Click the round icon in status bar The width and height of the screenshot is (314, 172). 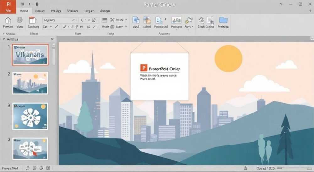click(41, 169)
